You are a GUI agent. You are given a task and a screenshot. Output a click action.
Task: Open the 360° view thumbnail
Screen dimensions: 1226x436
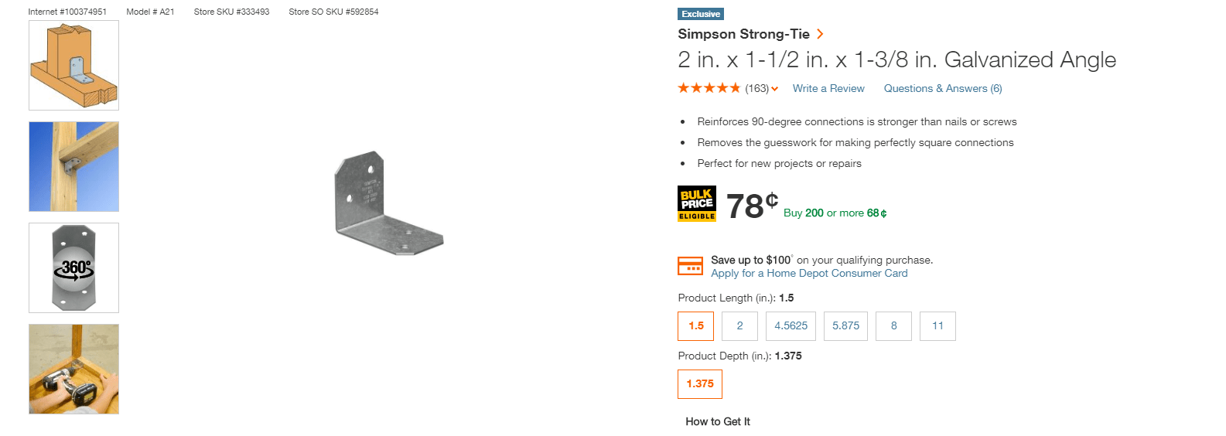[x=73, y=268]
